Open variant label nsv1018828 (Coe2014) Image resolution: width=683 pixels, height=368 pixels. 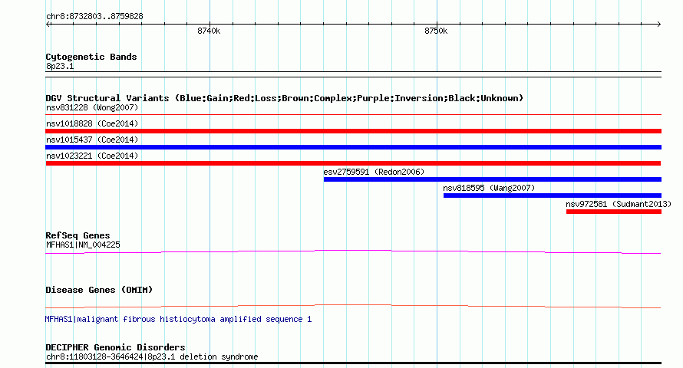(92, 123)
